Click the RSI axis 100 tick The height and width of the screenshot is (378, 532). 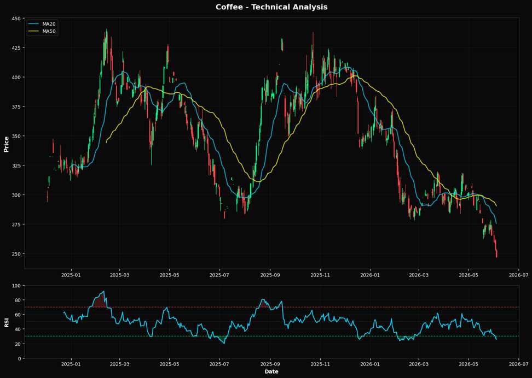[16, 286]
